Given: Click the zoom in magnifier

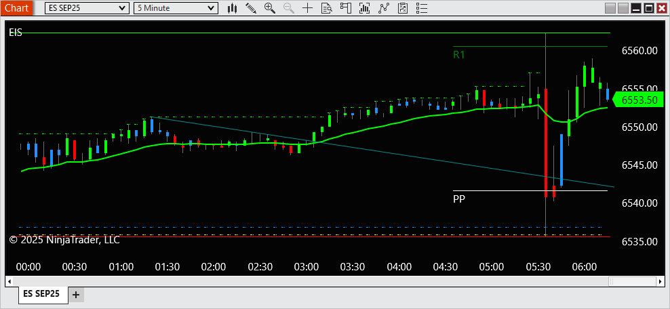Looking at the screenshot, I should point(270,7).
